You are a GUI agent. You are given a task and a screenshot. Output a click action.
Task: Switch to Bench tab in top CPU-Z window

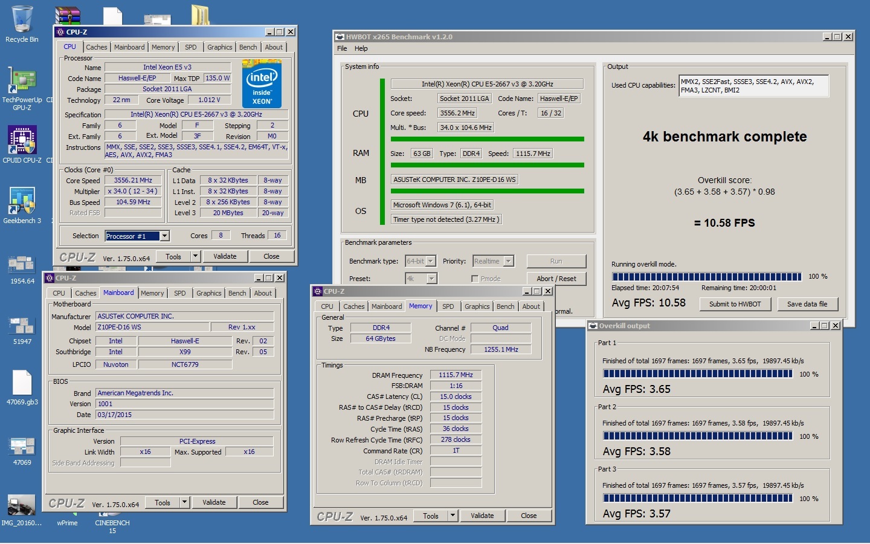coord(248,47)
